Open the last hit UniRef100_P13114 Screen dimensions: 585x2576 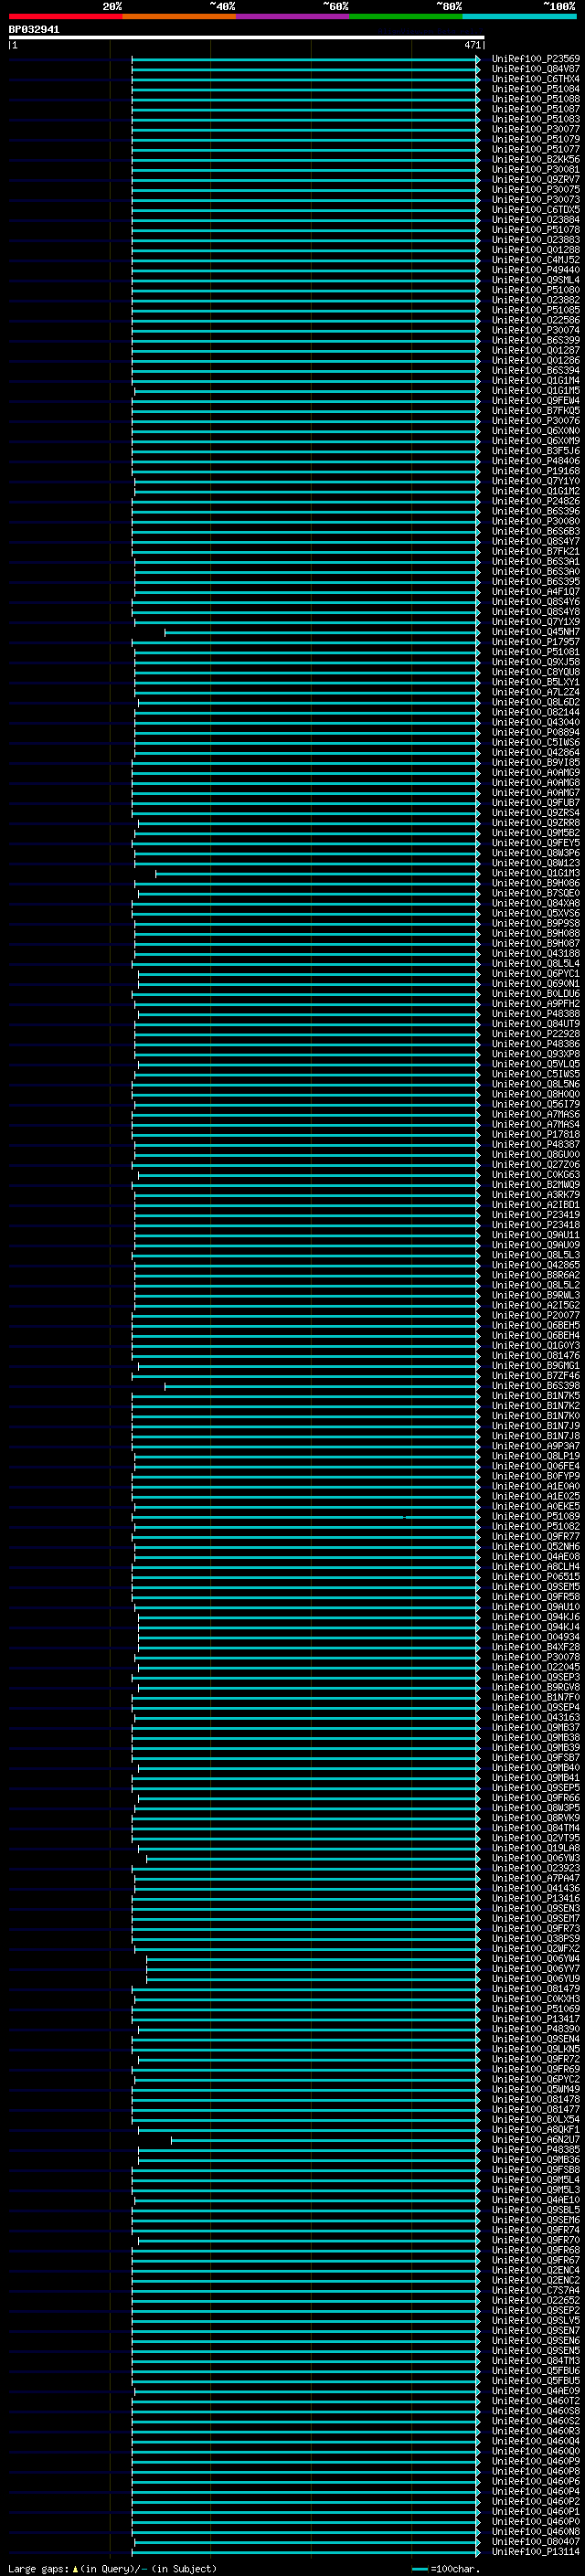pyautogui.click(x=536, y=2551)
